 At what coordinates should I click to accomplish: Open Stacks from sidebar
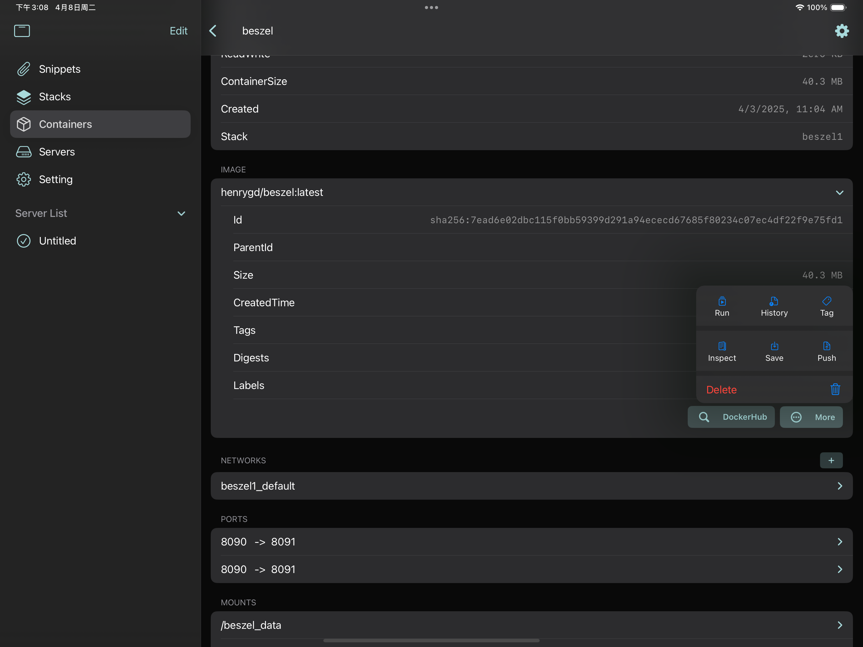point(100,97)
